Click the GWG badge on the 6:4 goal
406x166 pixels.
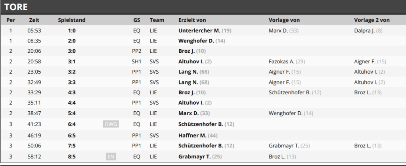[x=111, y=124]
